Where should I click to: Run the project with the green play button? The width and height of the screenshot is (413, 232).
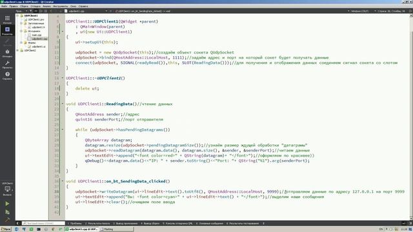coord(7,204)
